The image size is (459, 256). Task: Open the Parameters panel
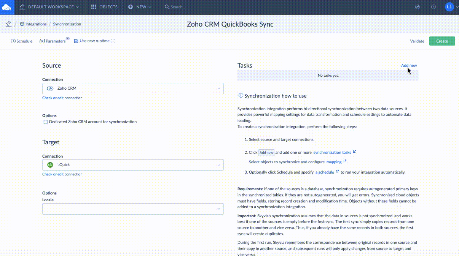click(53, 41)
